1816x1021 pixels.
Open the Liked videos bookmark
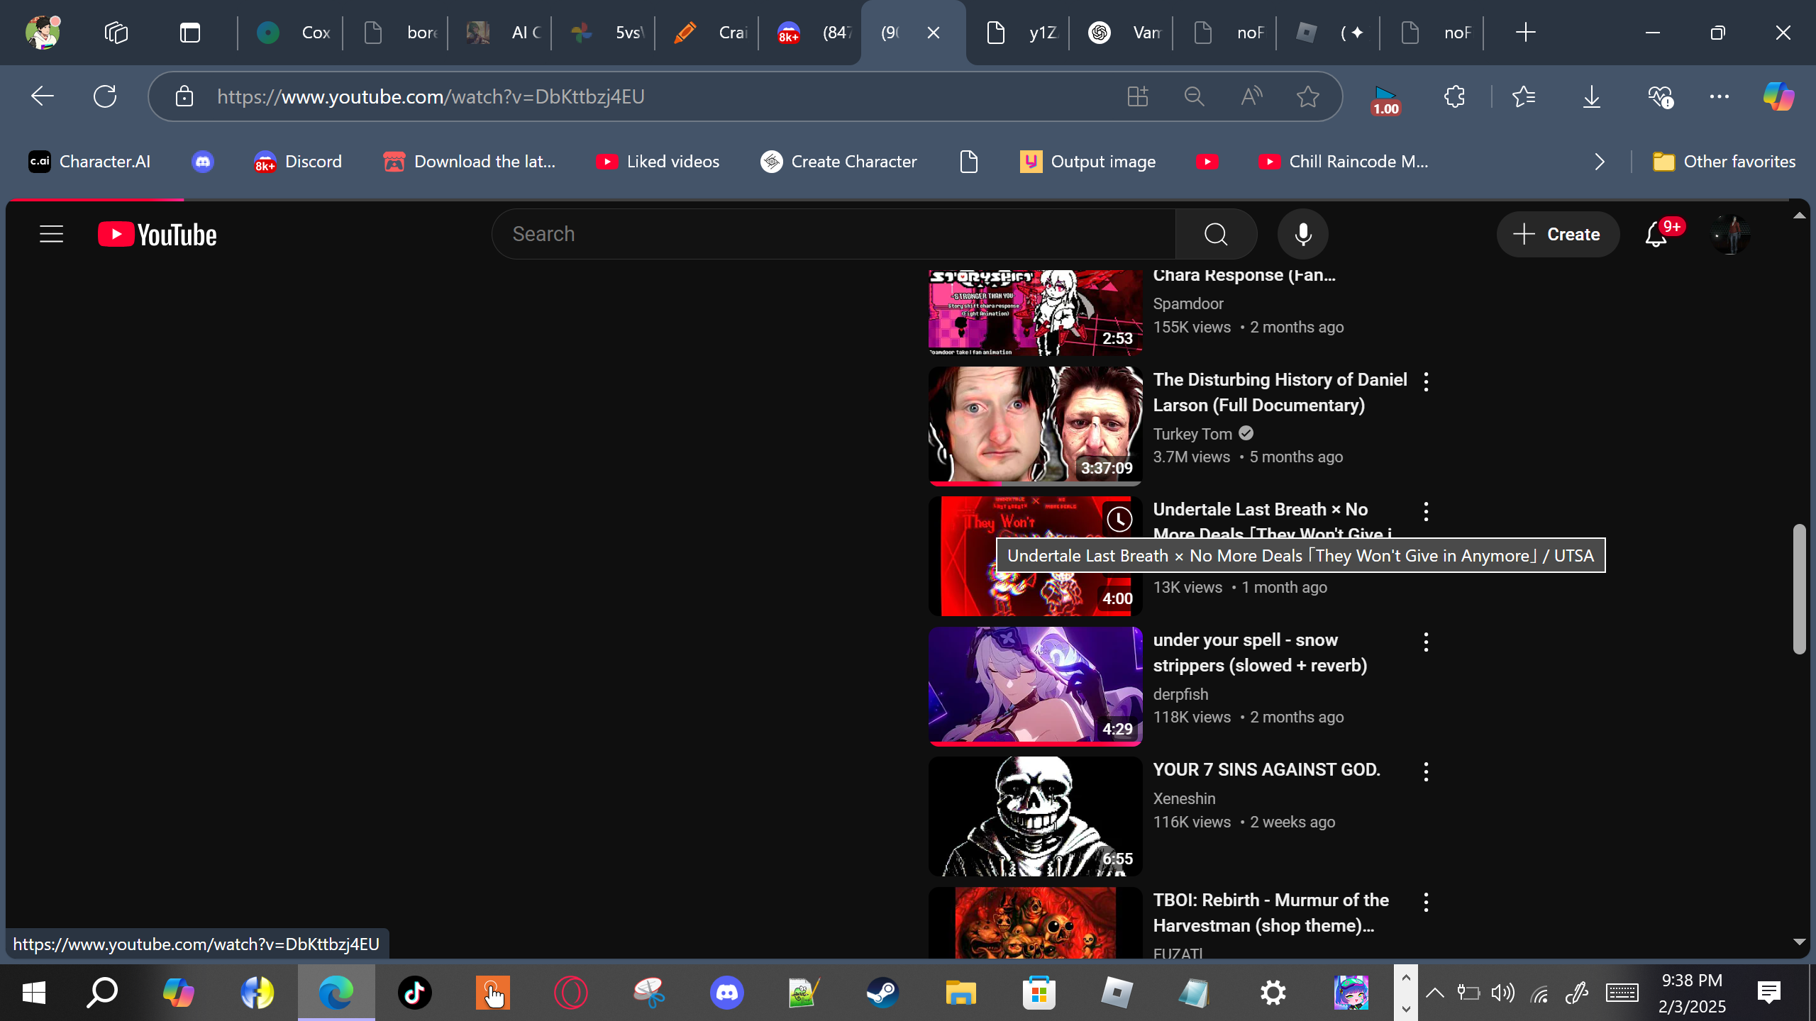coord(658,162)
